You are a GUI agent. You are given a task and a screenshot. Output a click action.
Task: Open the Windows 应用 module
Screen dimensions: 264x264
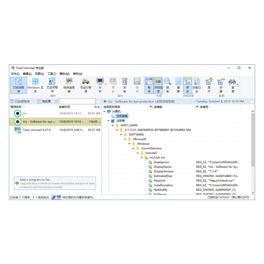tap(35, 85)
